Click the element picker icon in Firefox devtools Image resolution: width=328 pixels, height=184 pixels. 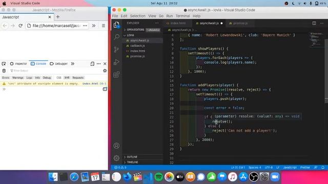pyautogui.click(x=4, y=63)
